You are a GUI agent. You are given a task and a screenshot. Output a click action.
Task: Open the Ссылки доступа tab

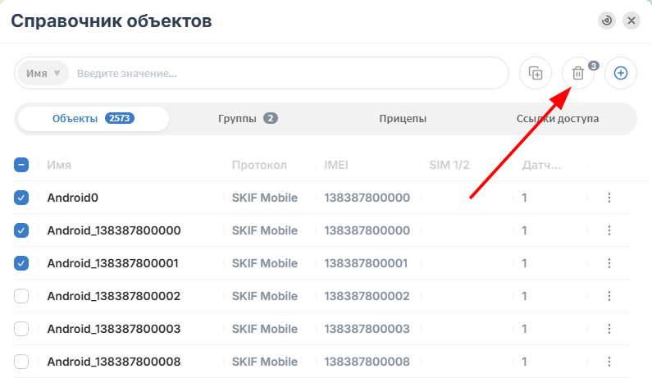click(x=557, y=119)
